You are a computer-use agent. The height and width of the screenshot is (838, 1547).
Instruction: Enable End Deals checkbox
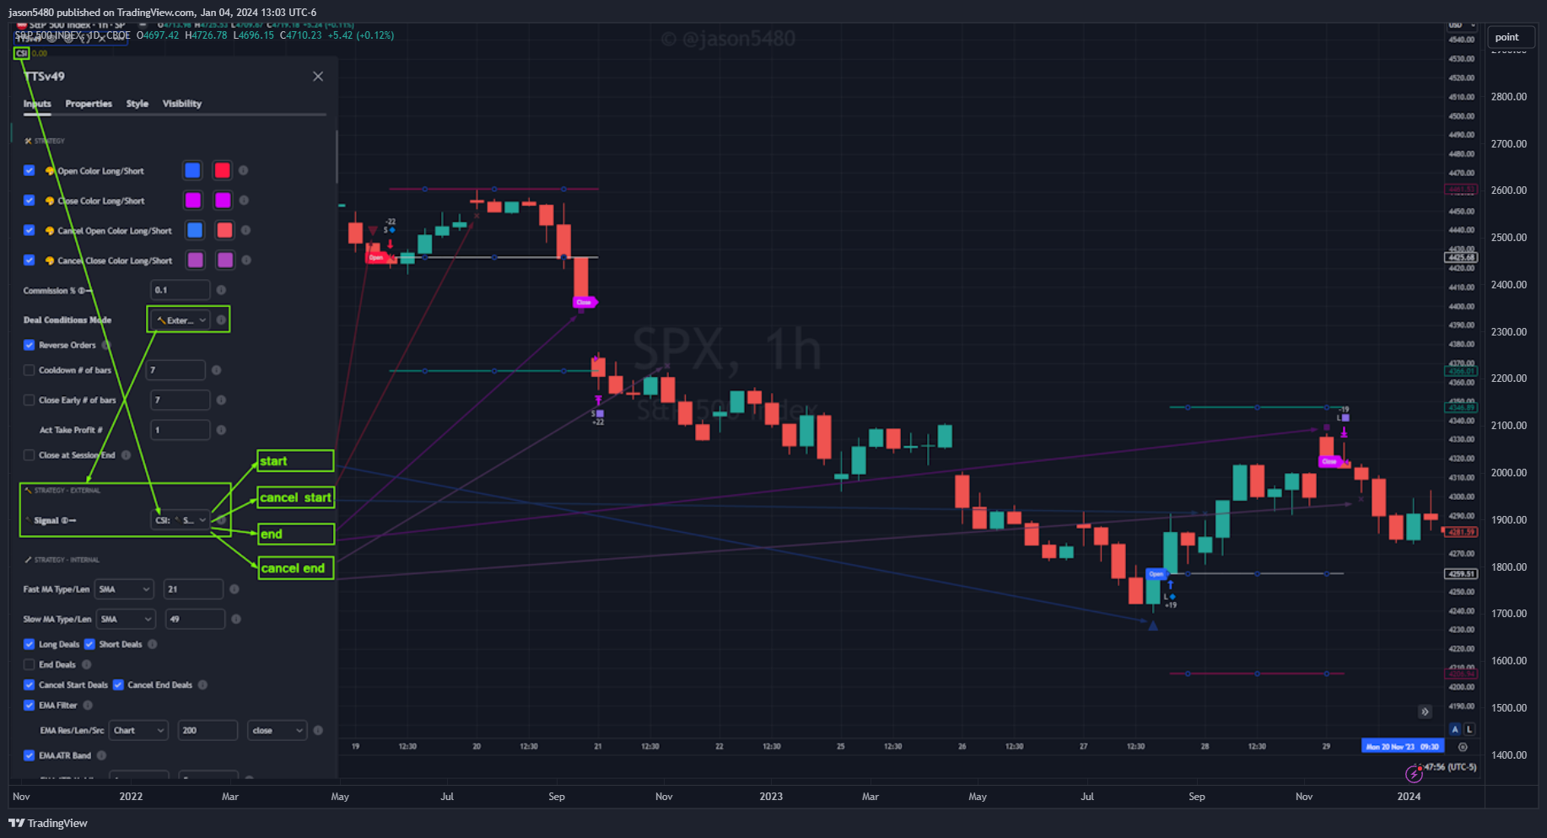click(30, 664)
